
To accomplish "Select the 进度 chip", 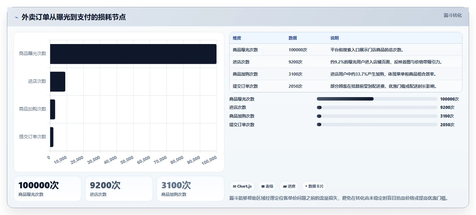I will 289,186.
